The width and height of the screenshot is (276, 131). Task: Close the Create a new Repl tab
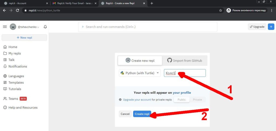[144, 3]
